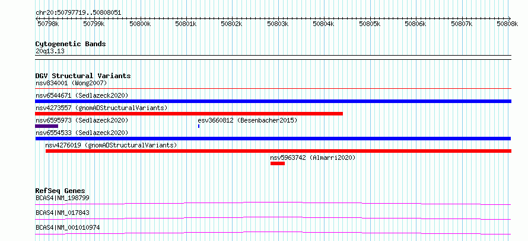Click the 50799k ruler tick label
The width and height of the screenshot is (528, 241).
tap(94, 24)
